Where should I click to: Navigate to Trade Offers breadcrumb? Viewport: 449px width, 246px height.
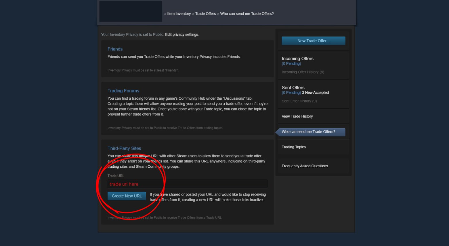(205, 14)
